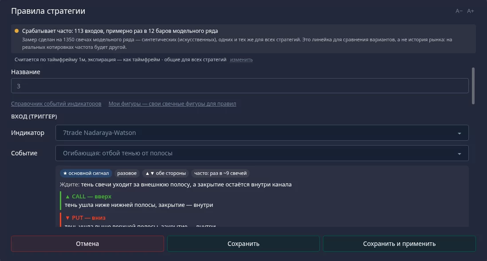Click the "Событие" label text
Viewport: 487px width, 261px height.
(x=24, y=153)
